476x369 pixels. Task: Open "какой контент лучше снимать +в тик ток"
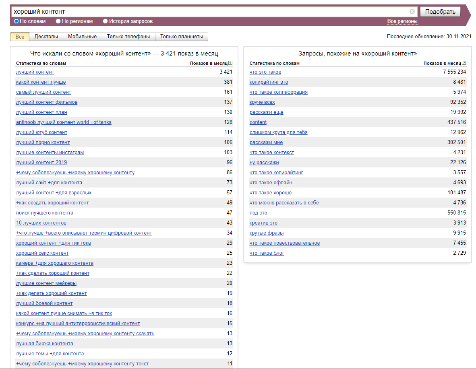click(x=64, y=313)
